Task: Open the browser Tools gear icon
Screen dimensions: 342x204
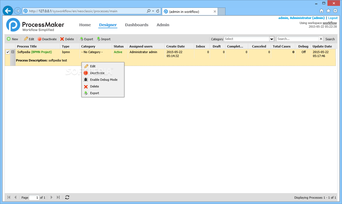Action: [335, 11]
